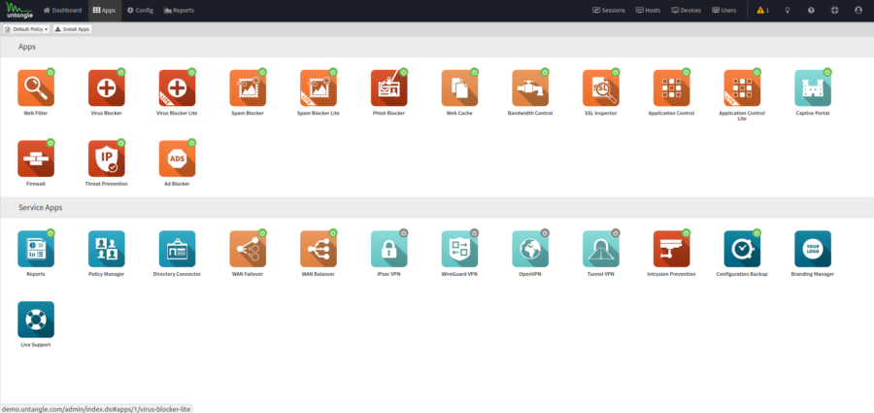This screenshot has width=874, height=413.
Task: Open the Phish Blocker app
Action: [389, 88]
